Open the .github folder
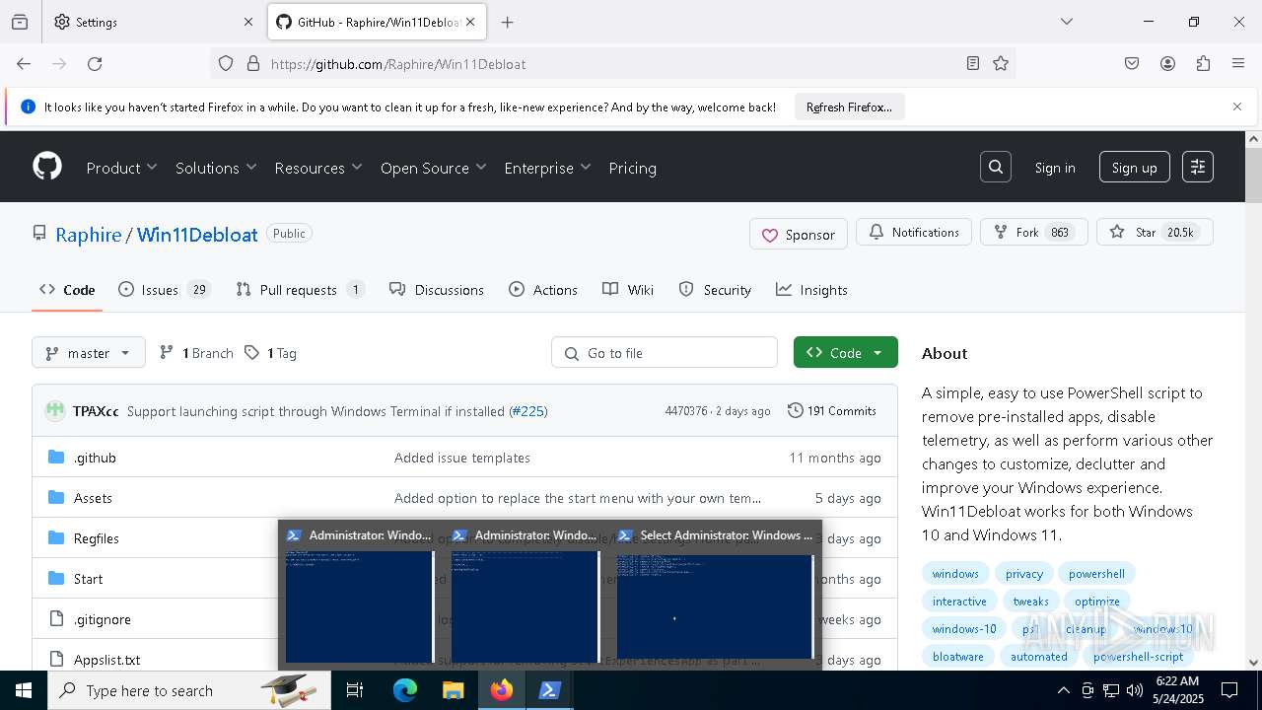Viewport: 1262px width, 710px height. (95, 458)
